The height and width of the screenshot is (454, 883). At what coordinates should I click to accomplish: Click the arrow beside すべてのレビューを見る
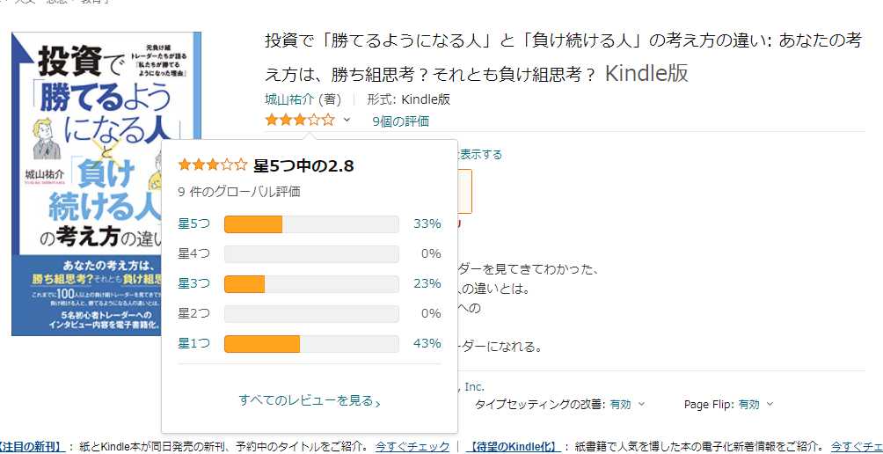pos(378,403)
